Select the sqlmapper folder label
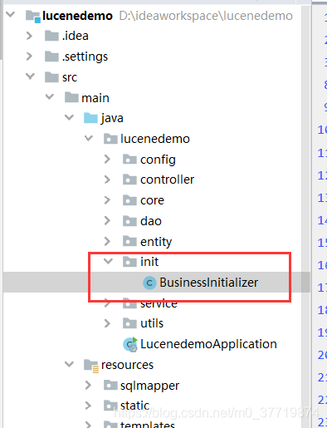Screen dimensions: 327x428 coord(149,386)
